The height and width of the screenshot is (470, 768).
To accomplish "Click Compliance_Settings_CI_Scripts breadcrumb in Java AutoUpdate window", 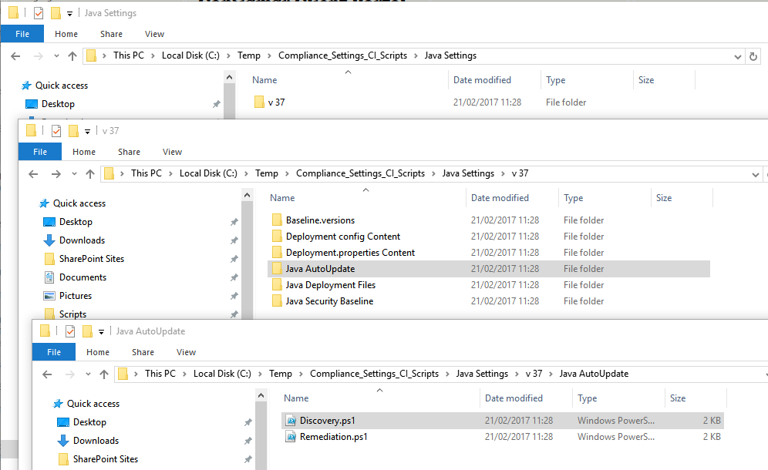I will click(374, 374).
